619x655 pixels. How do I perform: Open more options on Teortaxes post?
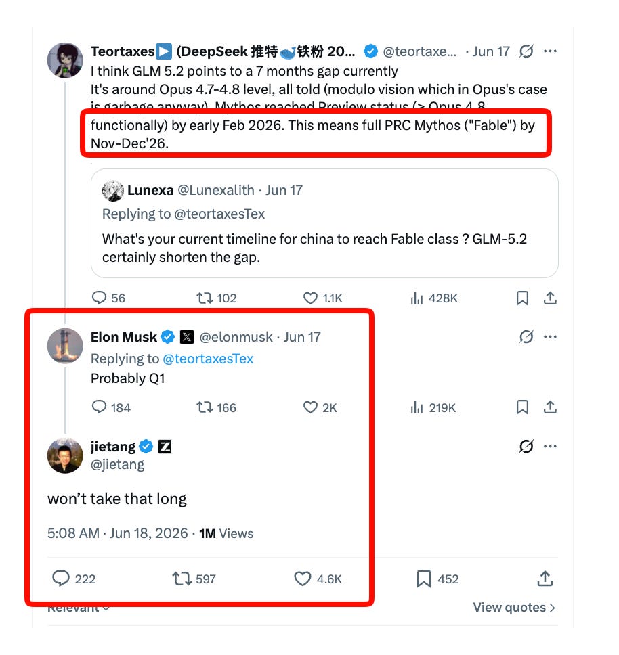(x=550, y=51)
